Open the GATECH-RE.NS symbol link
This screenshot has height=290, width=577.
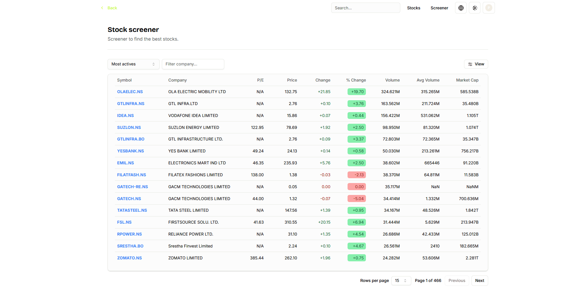tap(133, 187)
